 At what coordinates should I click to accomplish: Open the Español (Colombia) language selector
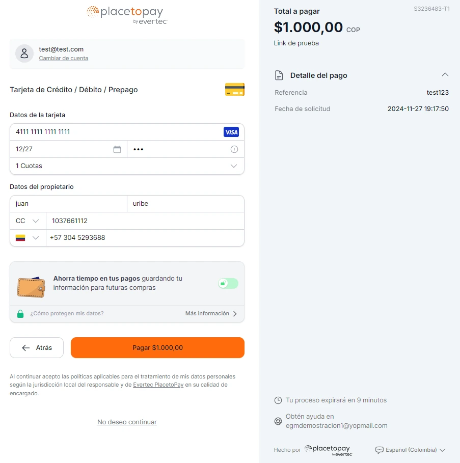411,450
